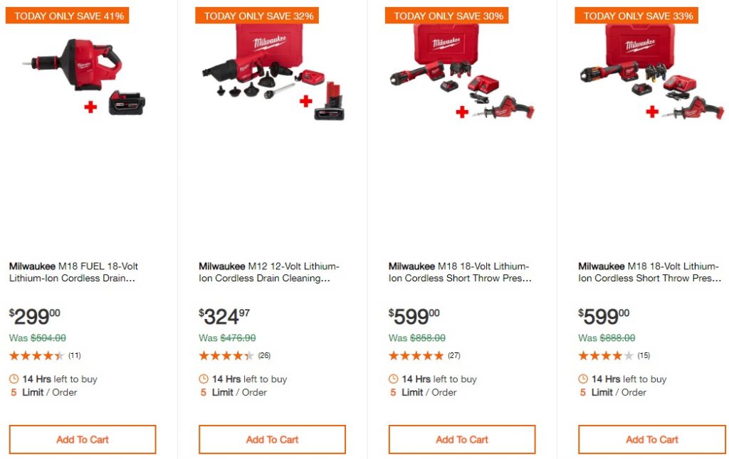Screen dimensions: 729x459
Task: Add the $324.97 M12 drain cleaning kit to cart
Action: [x=272, y=440]
